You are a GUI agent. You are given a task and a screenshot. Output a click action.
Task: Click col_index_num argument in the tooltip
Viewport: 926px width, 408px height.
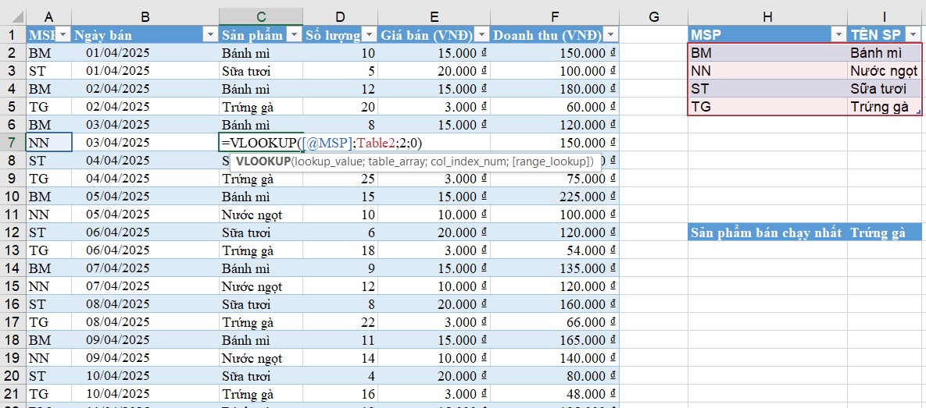(471, 161)
